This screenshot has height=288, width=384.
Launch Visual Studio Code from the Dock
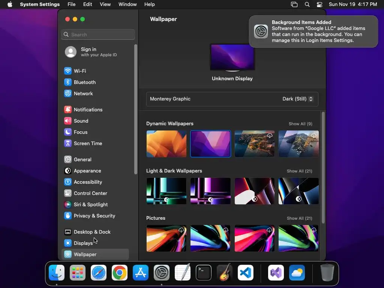click(x=246, y=273)
